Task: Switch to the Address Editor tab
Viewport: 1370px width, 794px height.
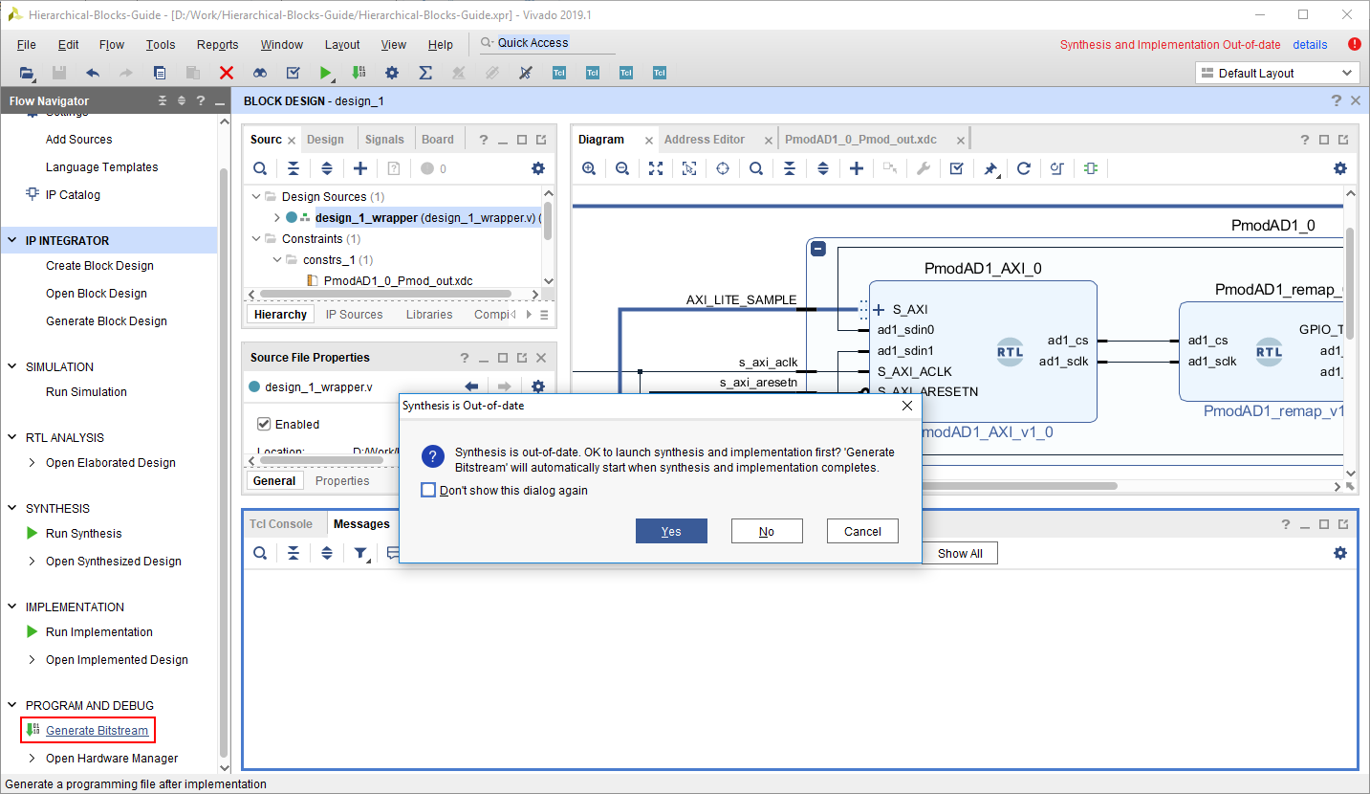Action: (x=705, y=140)
